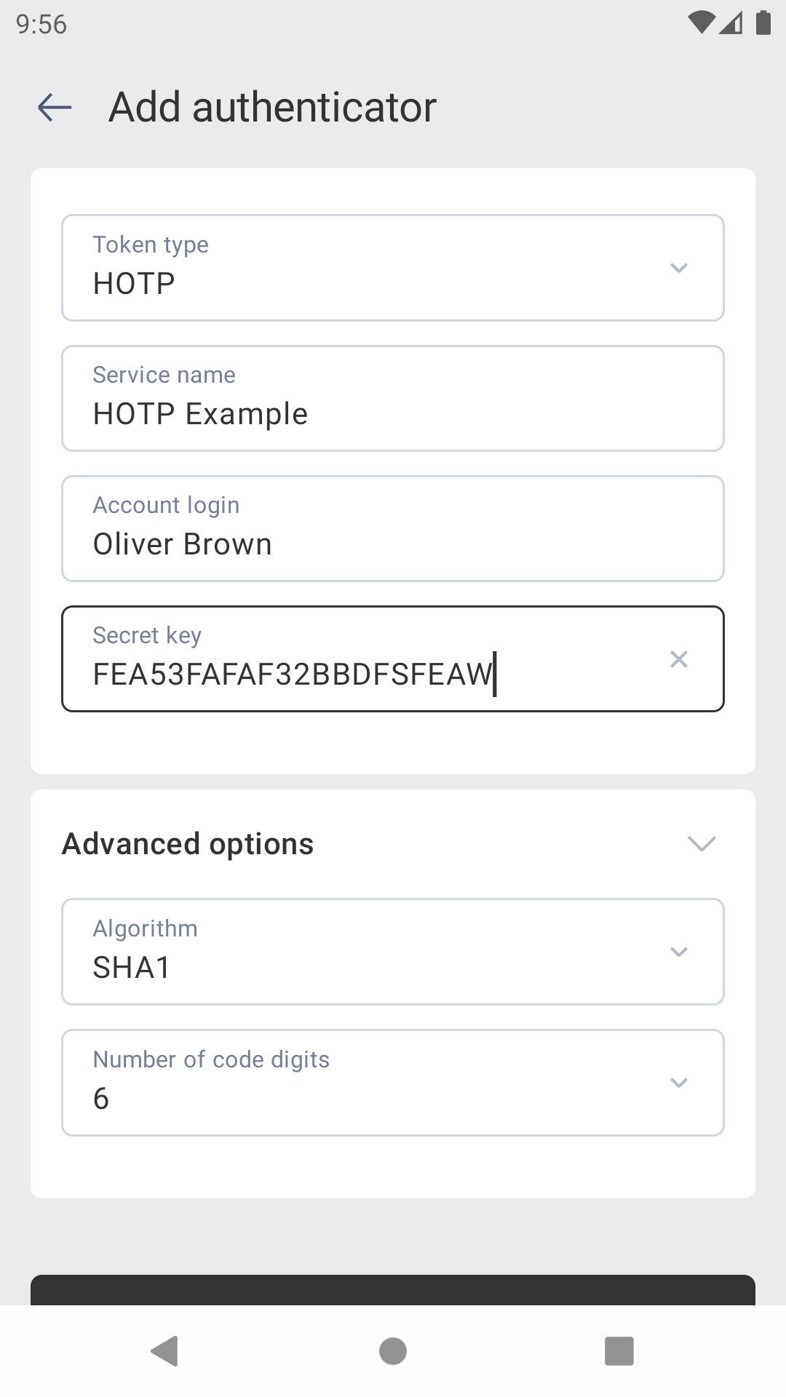Tap the Wi-Fi status icon

tap(701, 23)
